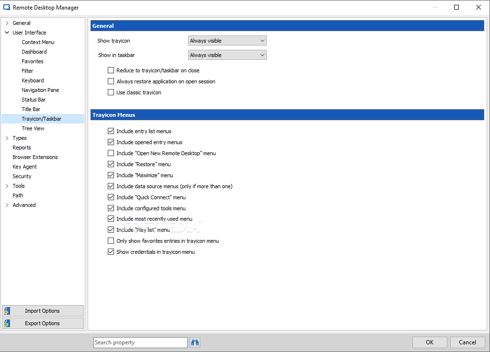Select Key Agent in the tree

[x=24, y=167]
